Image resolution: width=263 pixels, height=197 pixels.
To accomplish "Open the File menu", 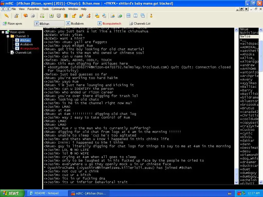I will (14, 9).
